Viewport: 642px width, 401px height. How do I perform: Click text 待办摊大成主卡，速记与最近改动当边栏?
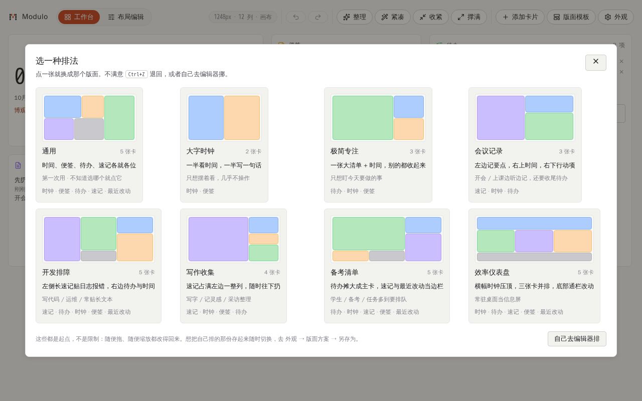coord(387,286)
